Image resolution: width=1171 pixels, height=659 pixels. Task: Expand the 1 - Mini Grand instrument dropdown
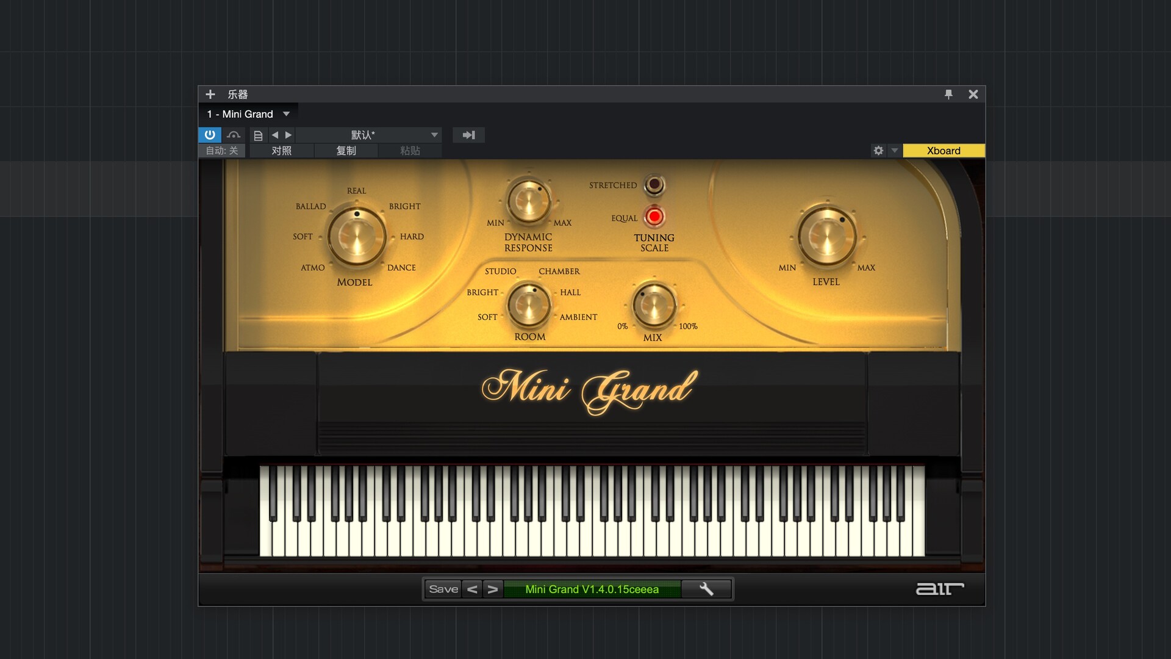pyautogui.click(x=286, y=114)
